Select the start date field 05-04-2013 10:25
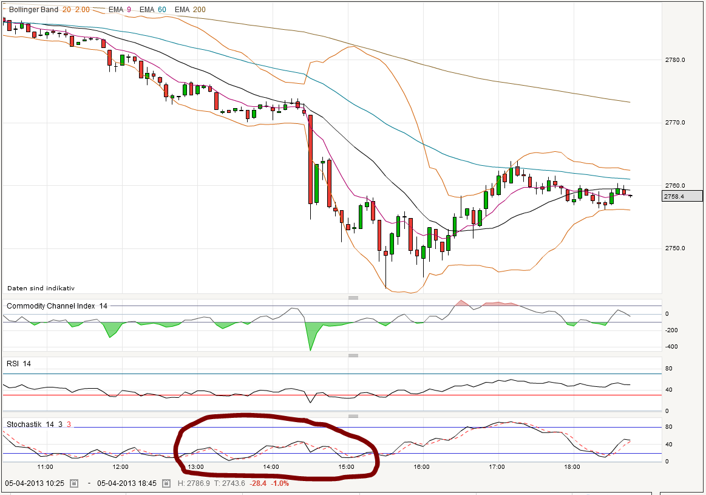This screenshot has height=495, width=706. [33, 483]
